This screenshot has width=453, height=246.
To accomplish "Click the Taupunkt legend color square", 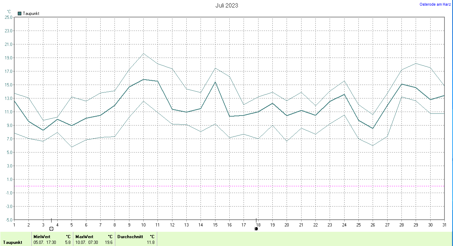I will (x=20, y=14).
